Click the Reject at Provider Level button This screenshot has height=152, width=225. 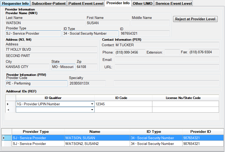click(195, 19)
